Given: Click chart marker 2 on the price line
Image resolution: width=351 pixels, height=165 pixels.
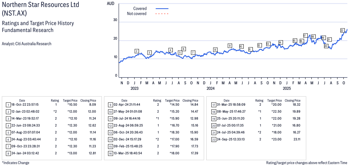Looking at the screenshot, I should [137, 51].
